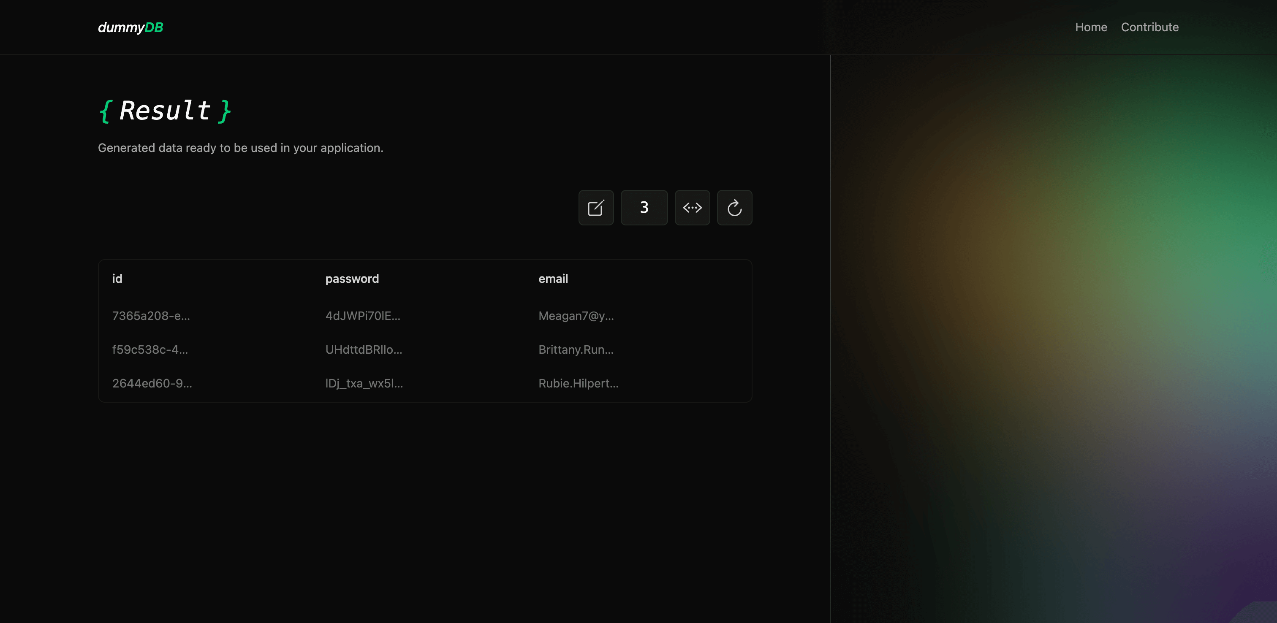The height and width of the screenshot is (623, 1277).
Task: Click the row count field showing 3
Action: [x=644, y=208]
